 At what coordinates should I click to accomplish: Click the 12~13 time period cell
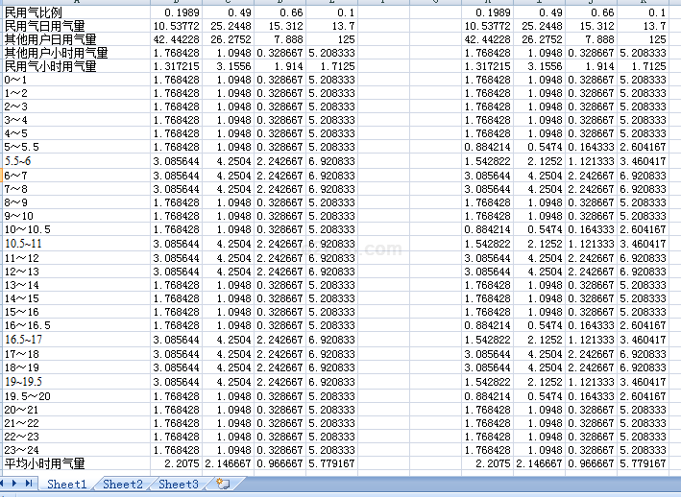coord(22,272)
